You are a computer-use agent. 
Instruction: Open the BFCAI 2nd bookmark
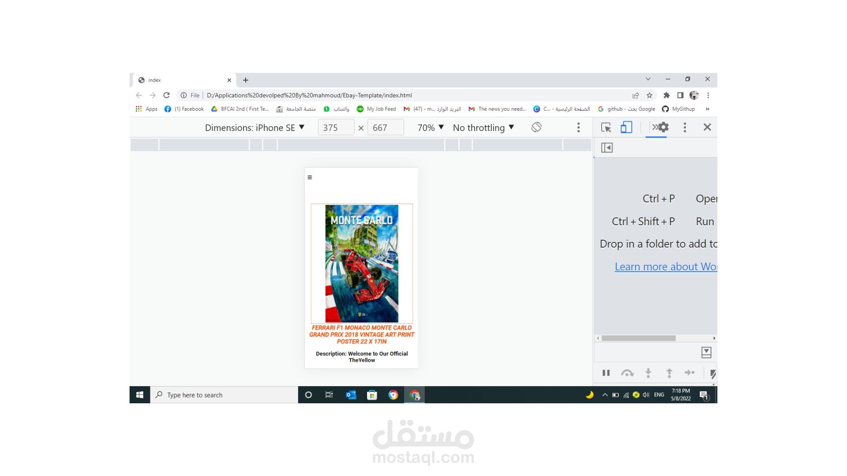coord(240,109)
